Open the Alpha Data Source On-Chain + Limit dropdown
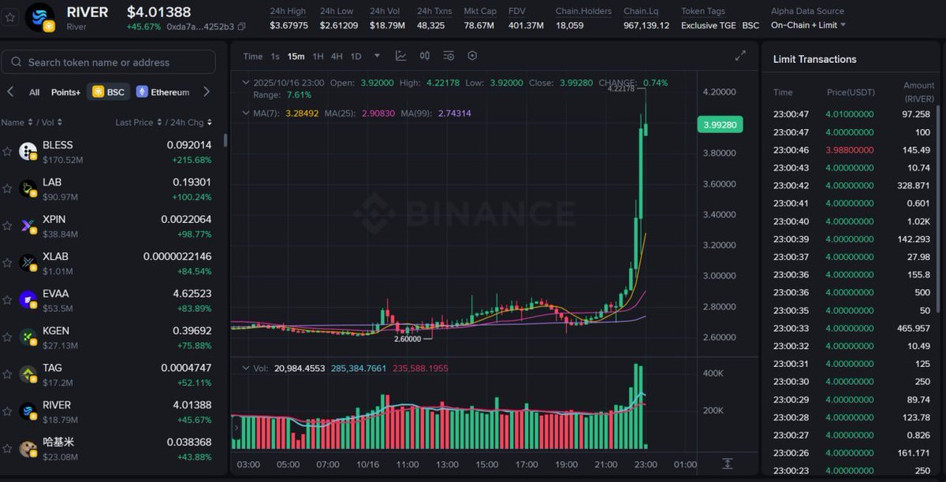Image resolution: width=946 pixels, height=482 pixels. (808, 25)
